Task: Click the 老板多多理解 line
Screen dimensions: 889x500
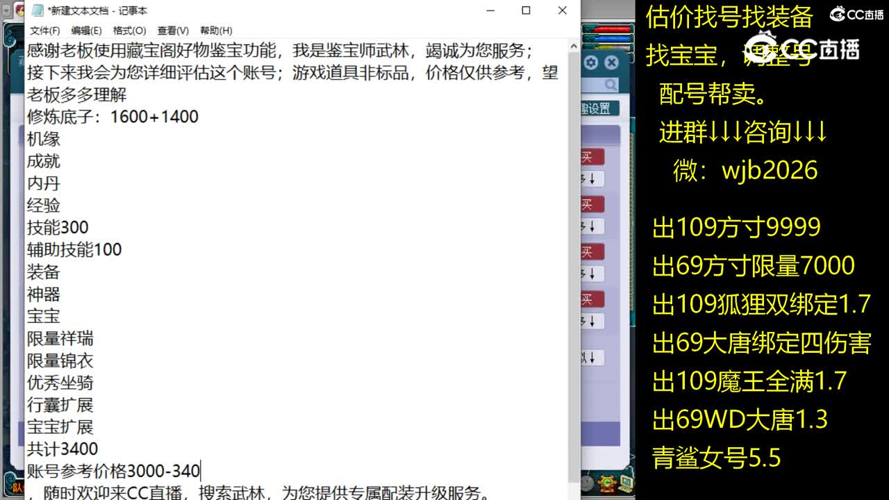Action: pos(77,94)
